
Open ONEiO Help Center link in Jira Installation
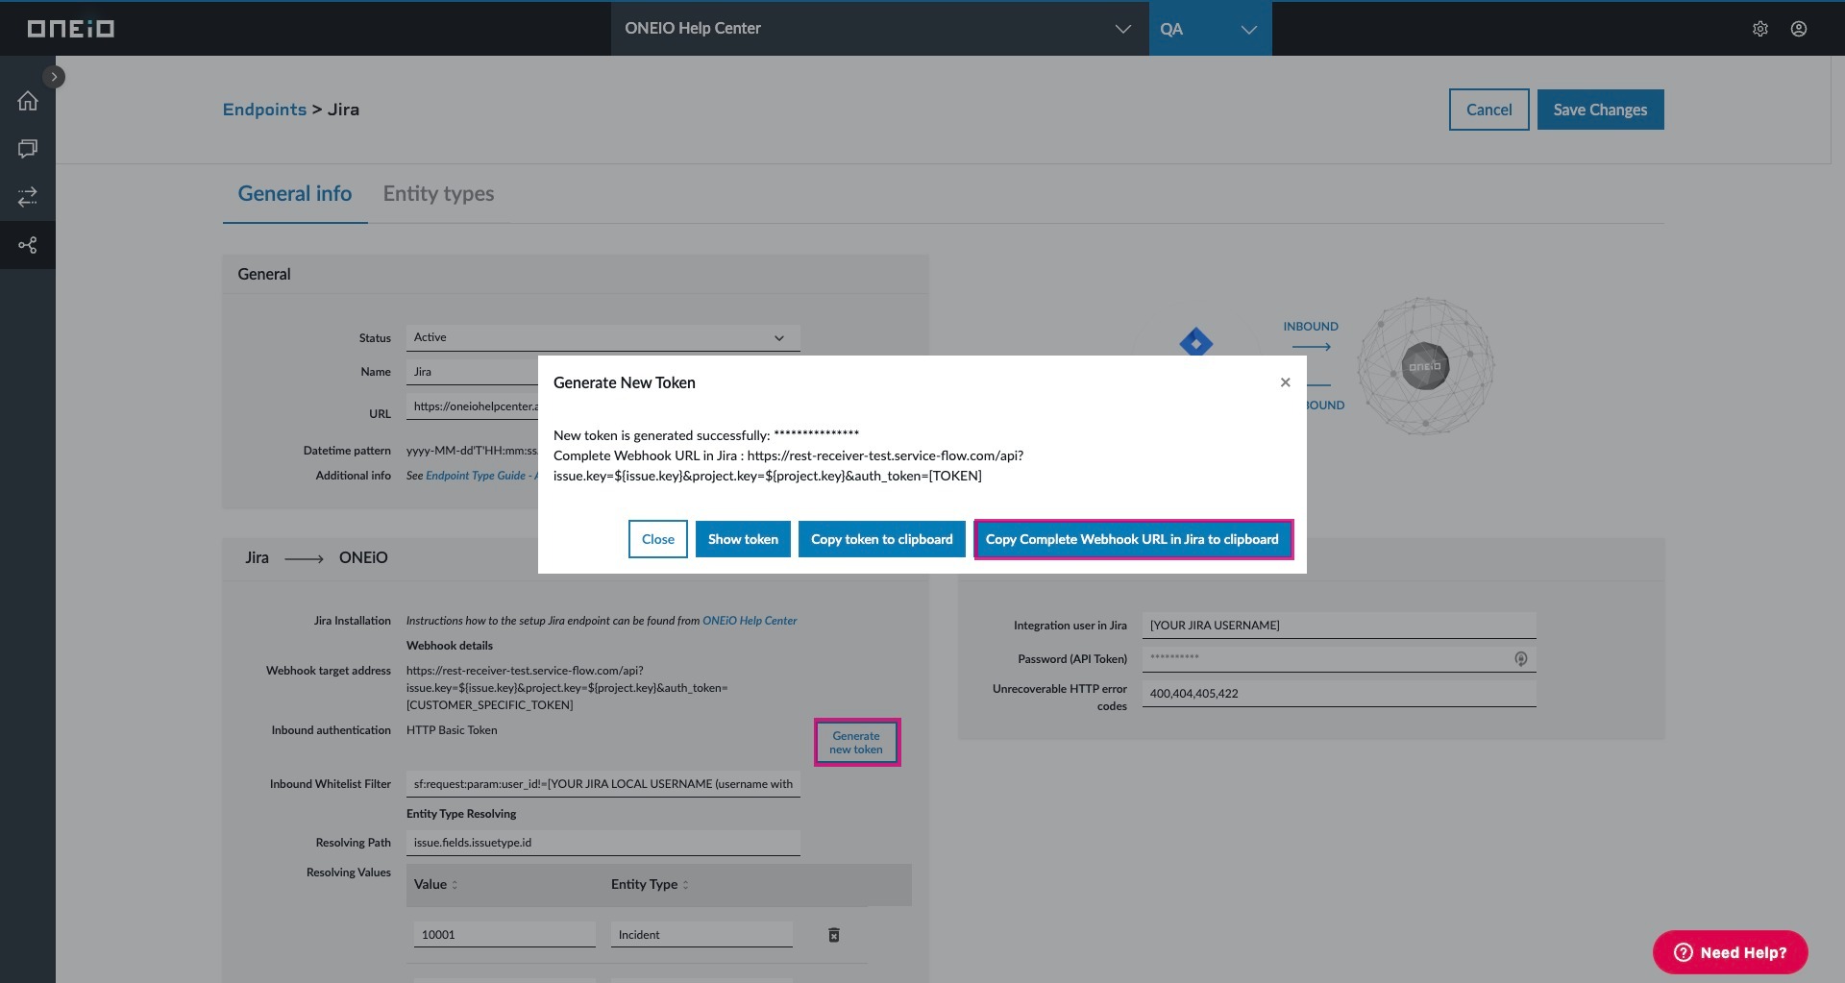click(750, 621)
